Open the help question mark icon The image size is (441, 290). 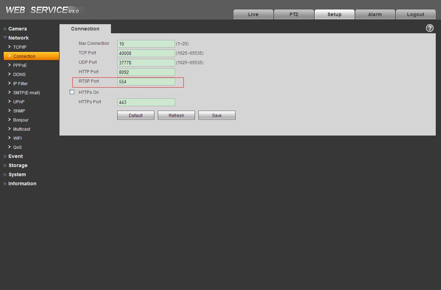[x=430, y=28]
